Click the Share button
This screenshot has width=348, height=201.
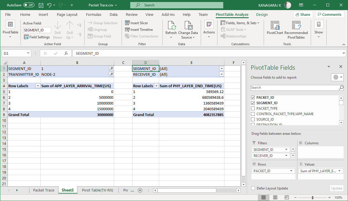(x=303, y=15)
